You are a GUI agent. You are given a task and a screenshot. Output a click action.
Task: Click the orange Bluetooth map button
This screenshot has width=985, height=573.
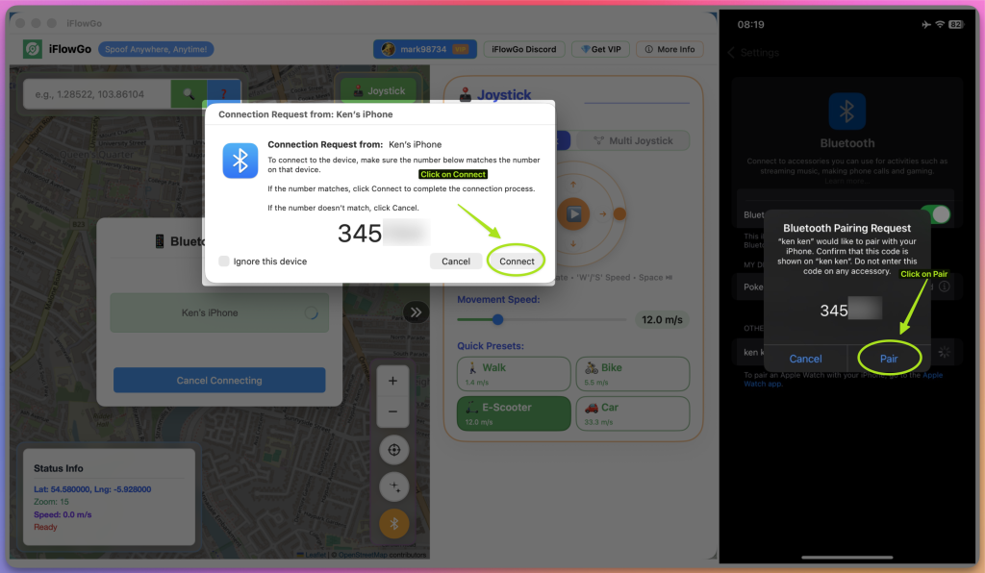point(392,524)
